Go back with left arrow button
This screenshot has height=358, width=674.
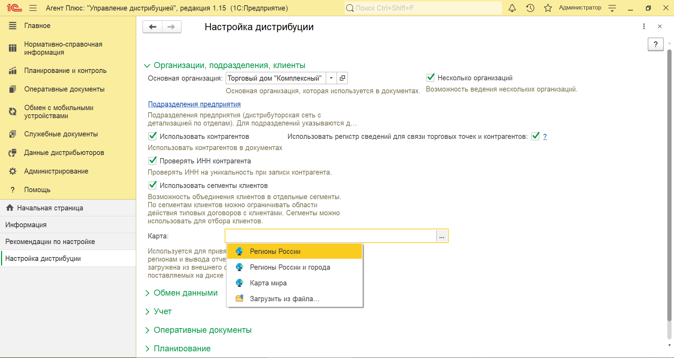coord(153,27)
